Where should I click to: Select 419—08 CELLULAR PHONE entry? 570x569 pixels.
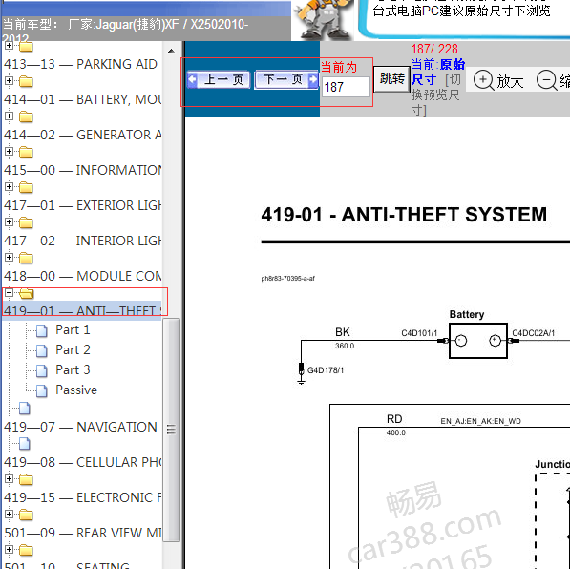(x=82, y=462)
